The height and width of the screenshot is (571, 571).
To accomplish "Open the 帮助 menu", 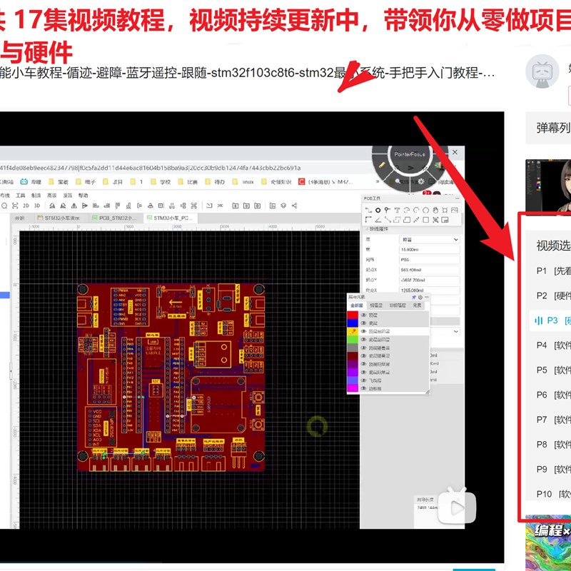I will tap(83, 195).
